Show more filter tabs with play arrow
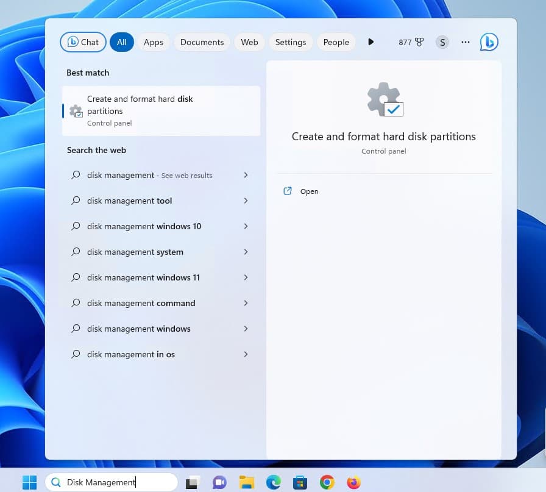Image resolution: width=546 pixels, height=492 pixels. [370, 42]
